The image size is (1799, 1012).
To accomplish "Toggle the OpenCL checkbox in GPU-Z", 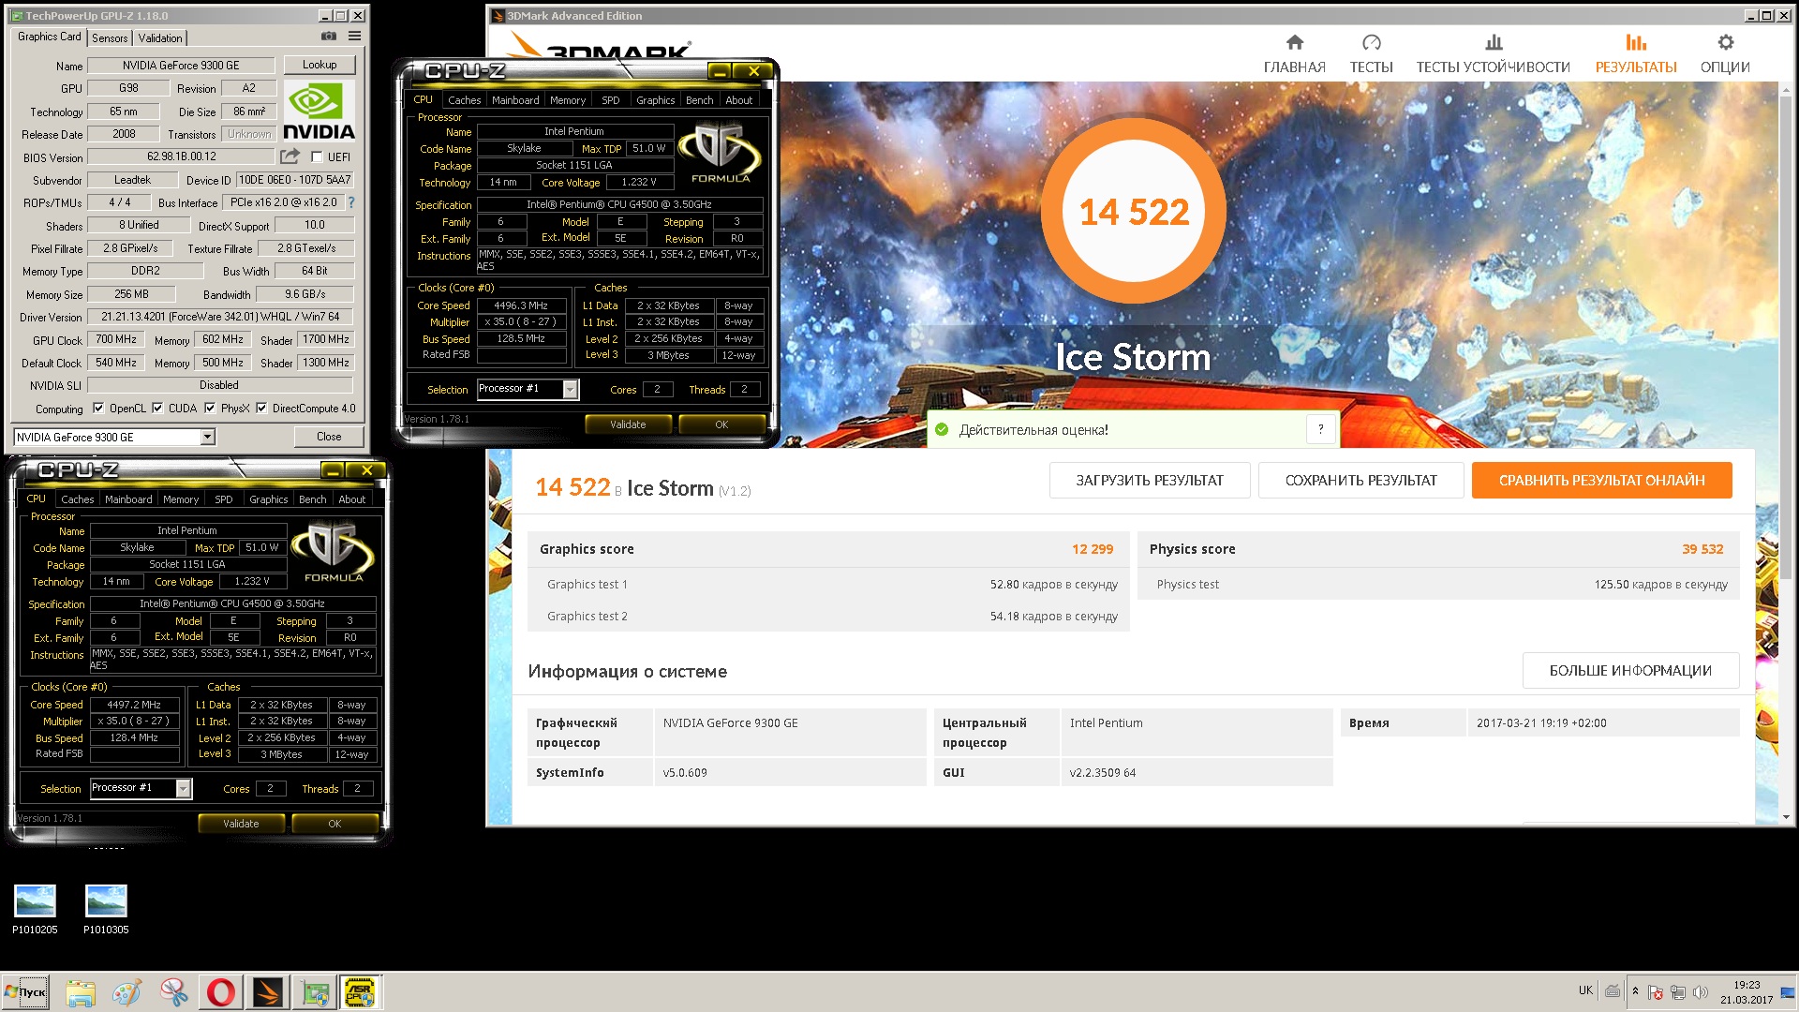I will (98, 408).
